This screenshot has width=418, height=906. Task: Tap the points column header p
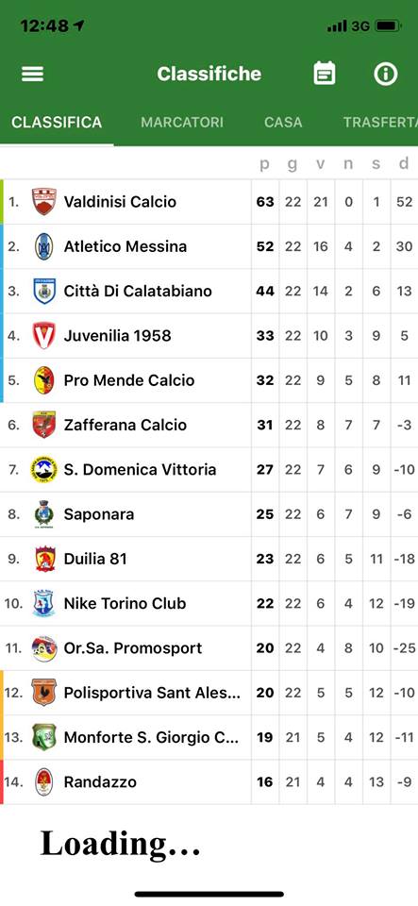coord(264,164)
